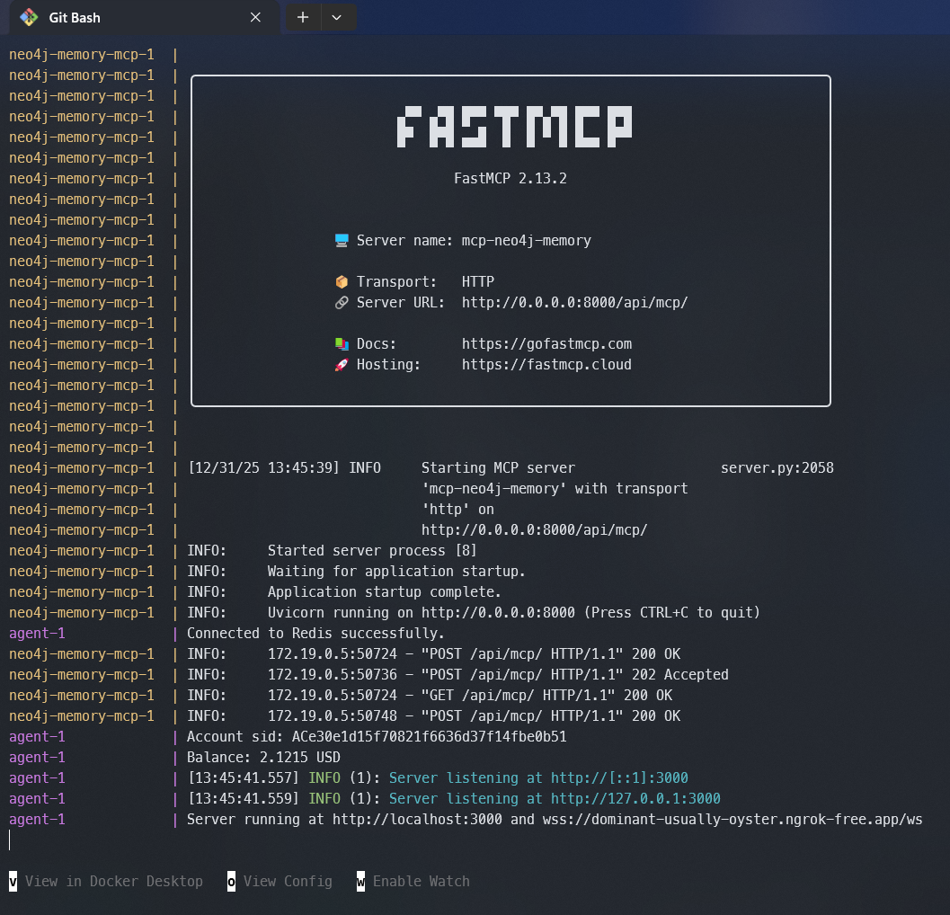
Task: Click the books icon beside Docs
Action: pyautogui.click(x=342, y=344)
